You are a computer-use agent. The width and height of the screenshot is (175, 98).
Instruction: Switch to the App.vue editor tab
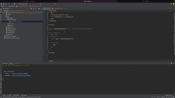coord(47,8)
